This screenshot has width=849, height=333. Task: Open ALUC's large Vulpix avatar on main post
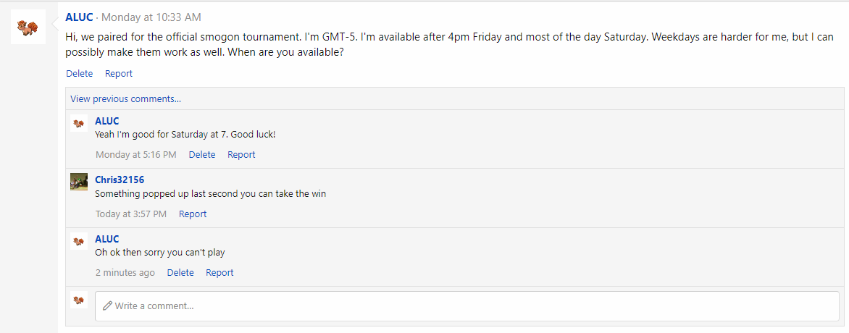point(28,27)
